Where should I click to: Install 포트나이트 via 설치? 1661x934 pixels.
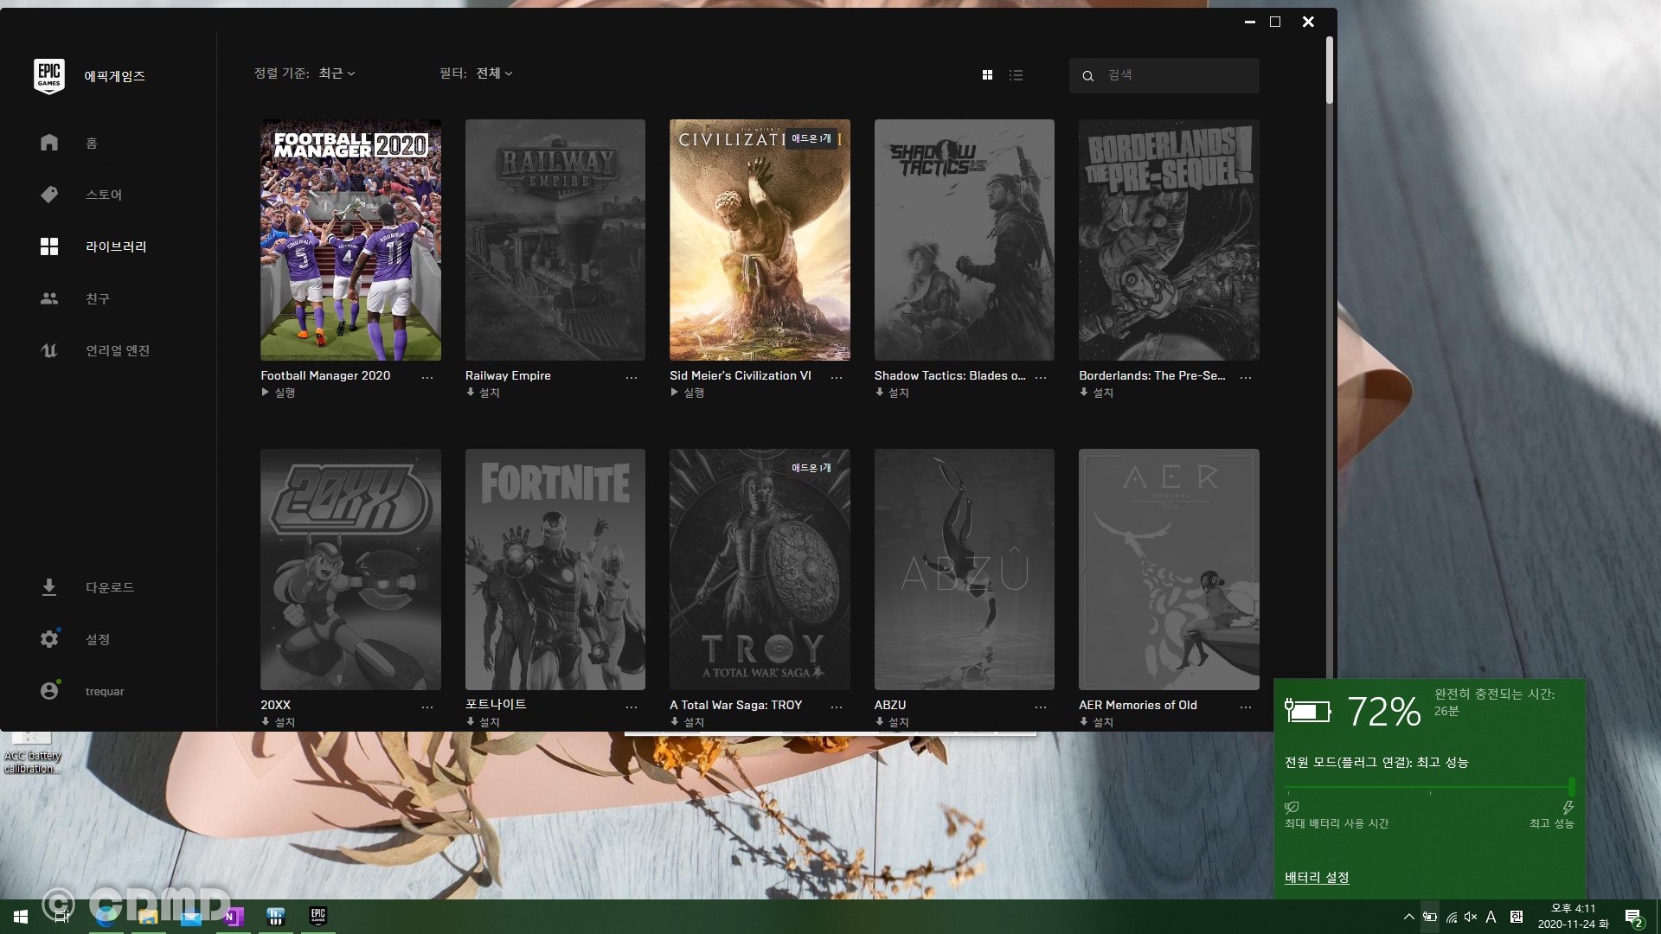pyautogui.click(x=483, y=722)
